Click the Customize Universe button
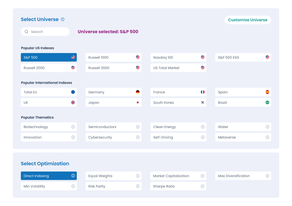 click(248, 20)
